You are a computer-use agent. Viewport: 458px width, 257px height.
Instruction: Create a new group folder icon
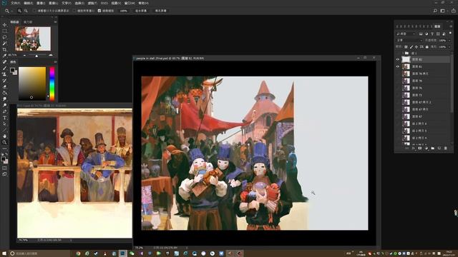pos(432,148)
